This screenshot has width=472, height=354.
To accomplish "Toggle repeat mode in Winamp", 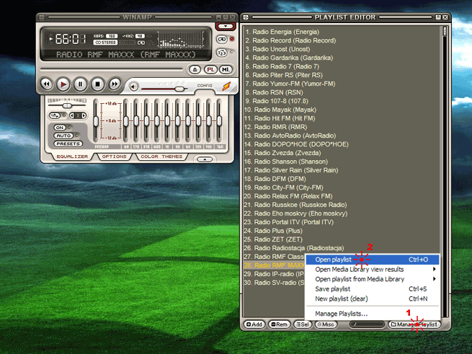I will [222, 40].
